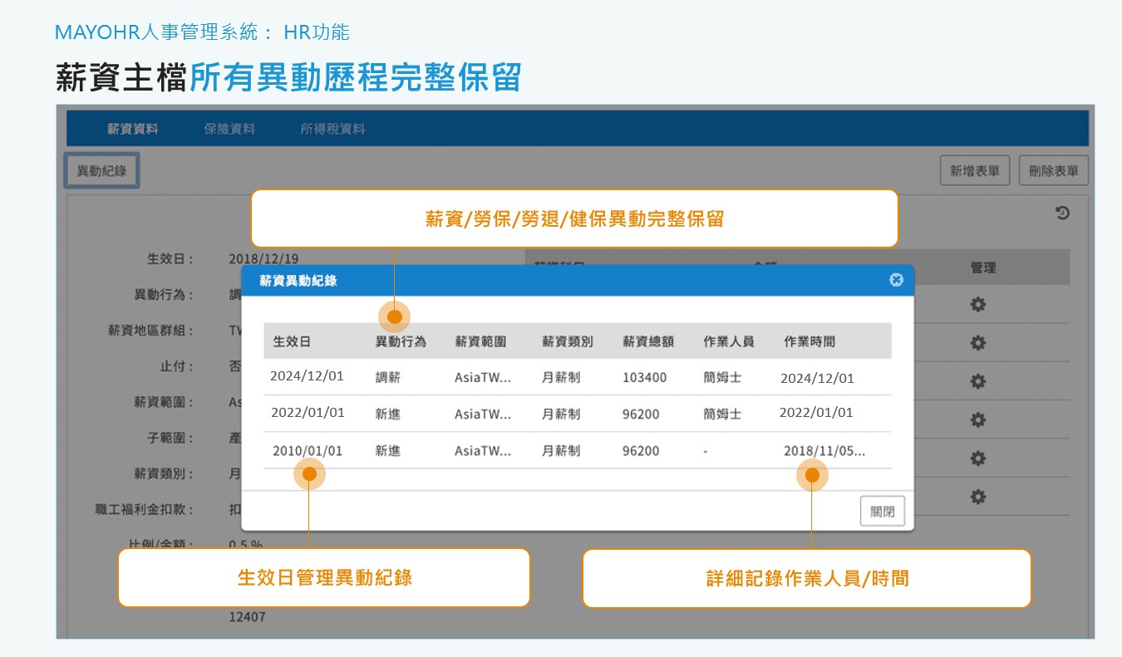Image resolution: width=1122 pixels, height=657 pixels.
Task: Click the 103400 salary total cell
Action: (x=645, y=377)
